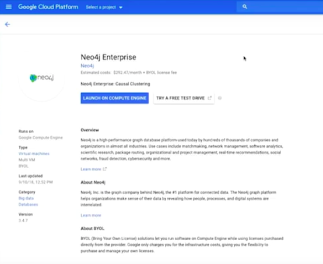
Task: Click the search magnifier icon
Action: coord(244,7)
